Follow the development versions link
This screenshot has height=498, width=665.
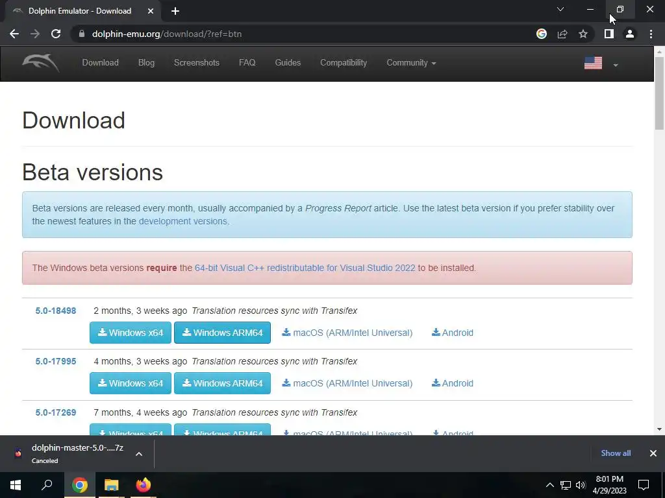182,221
